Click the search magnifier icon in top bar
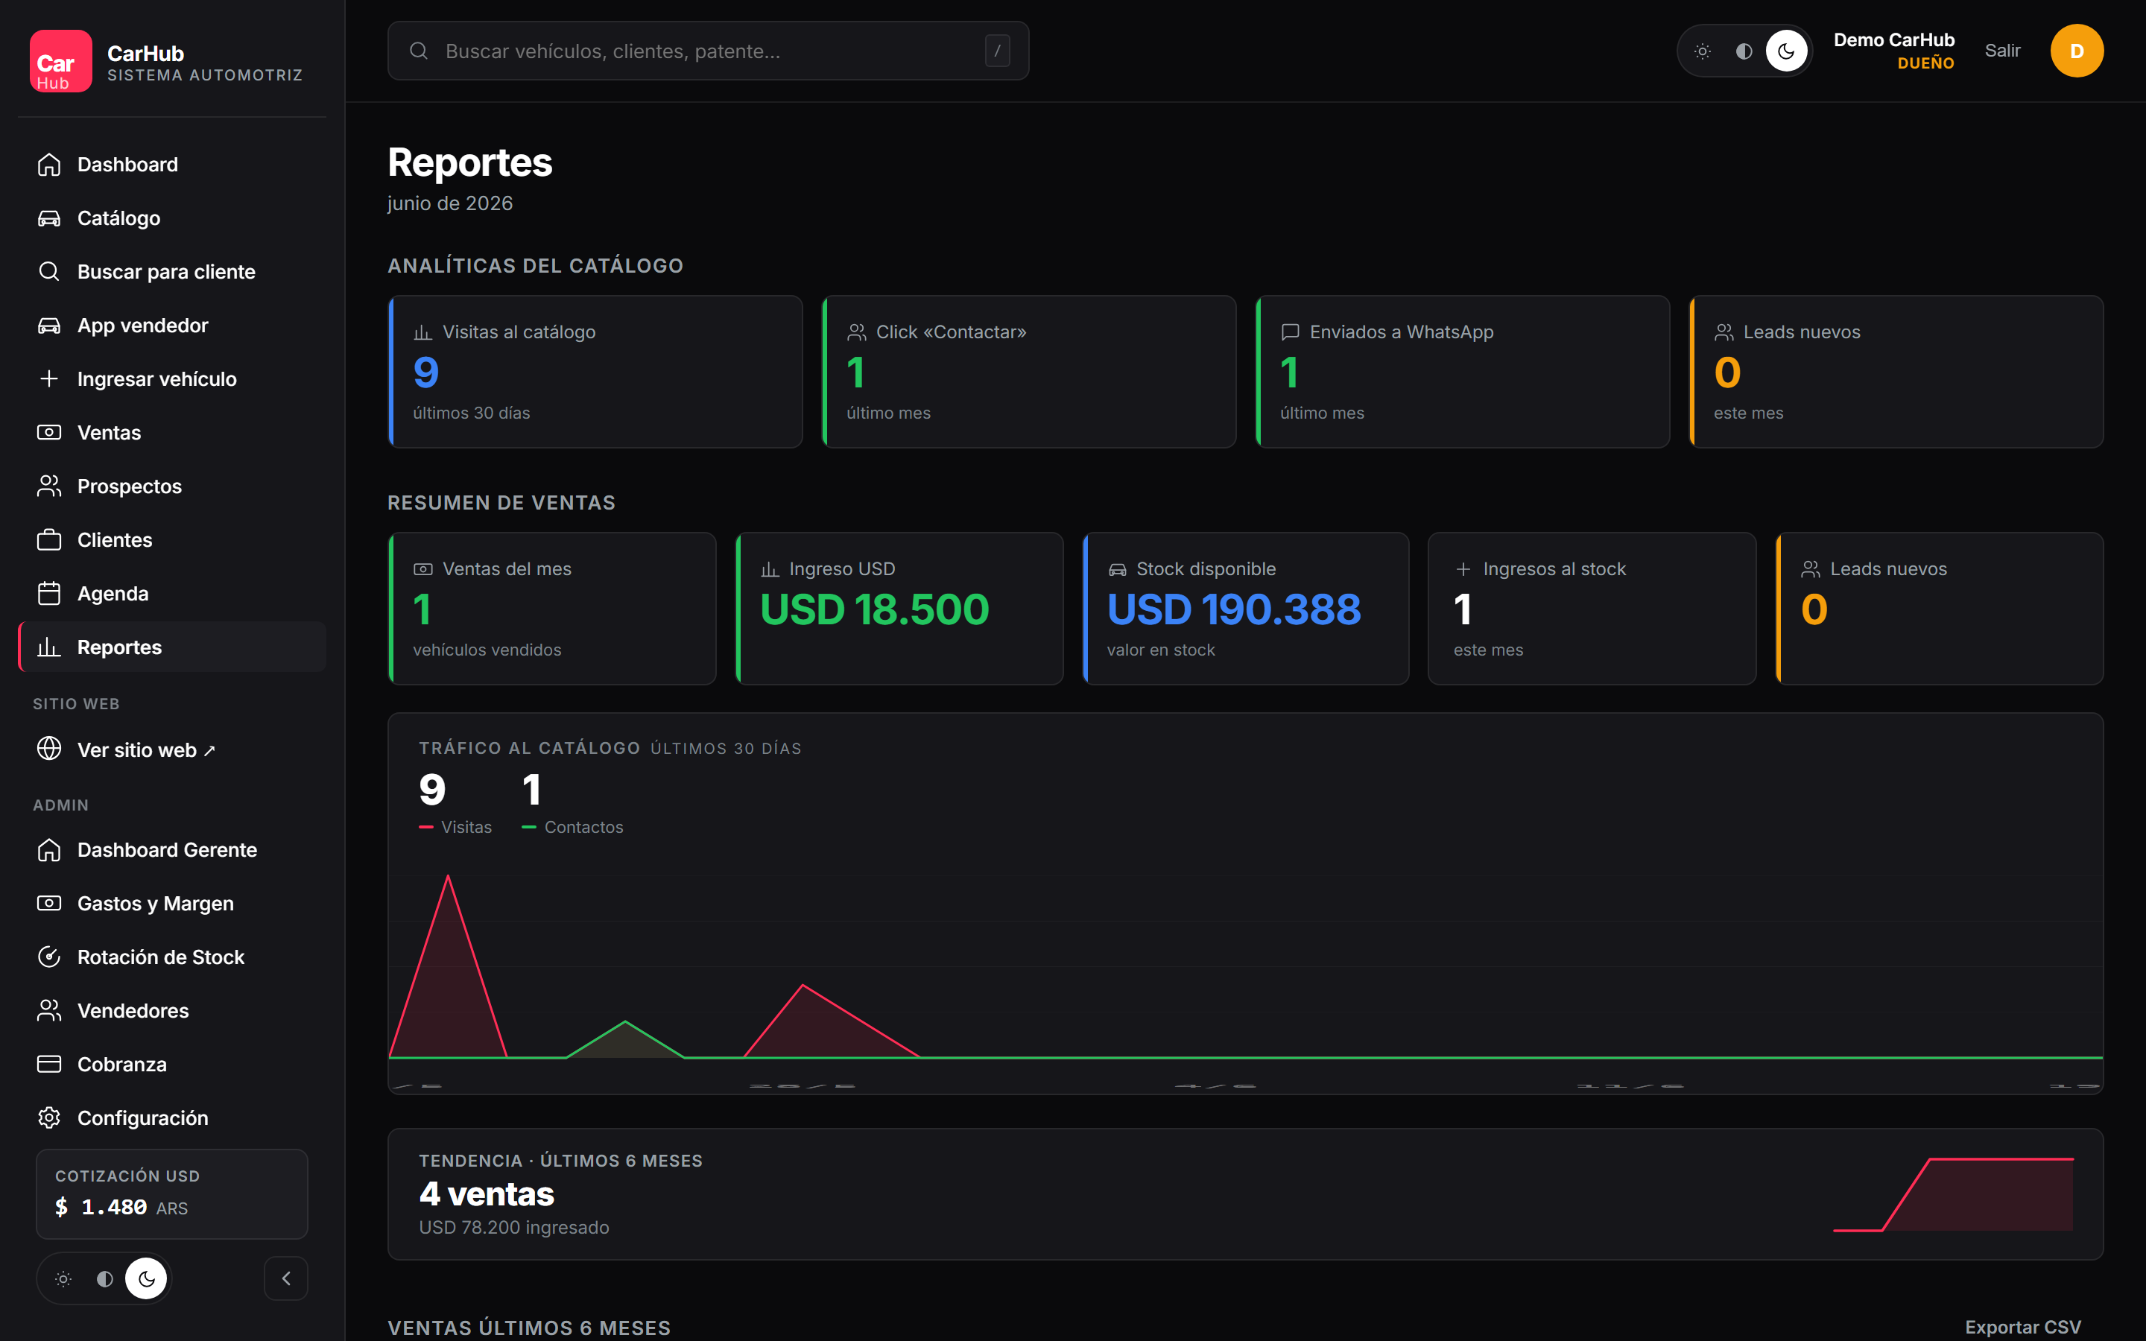Screen dimensions: 2146x1341 click(x=419, y=51)
